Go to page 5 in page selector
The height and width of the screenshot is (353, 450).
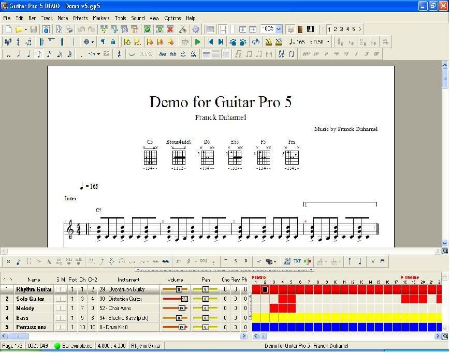(x=354, y=29)
